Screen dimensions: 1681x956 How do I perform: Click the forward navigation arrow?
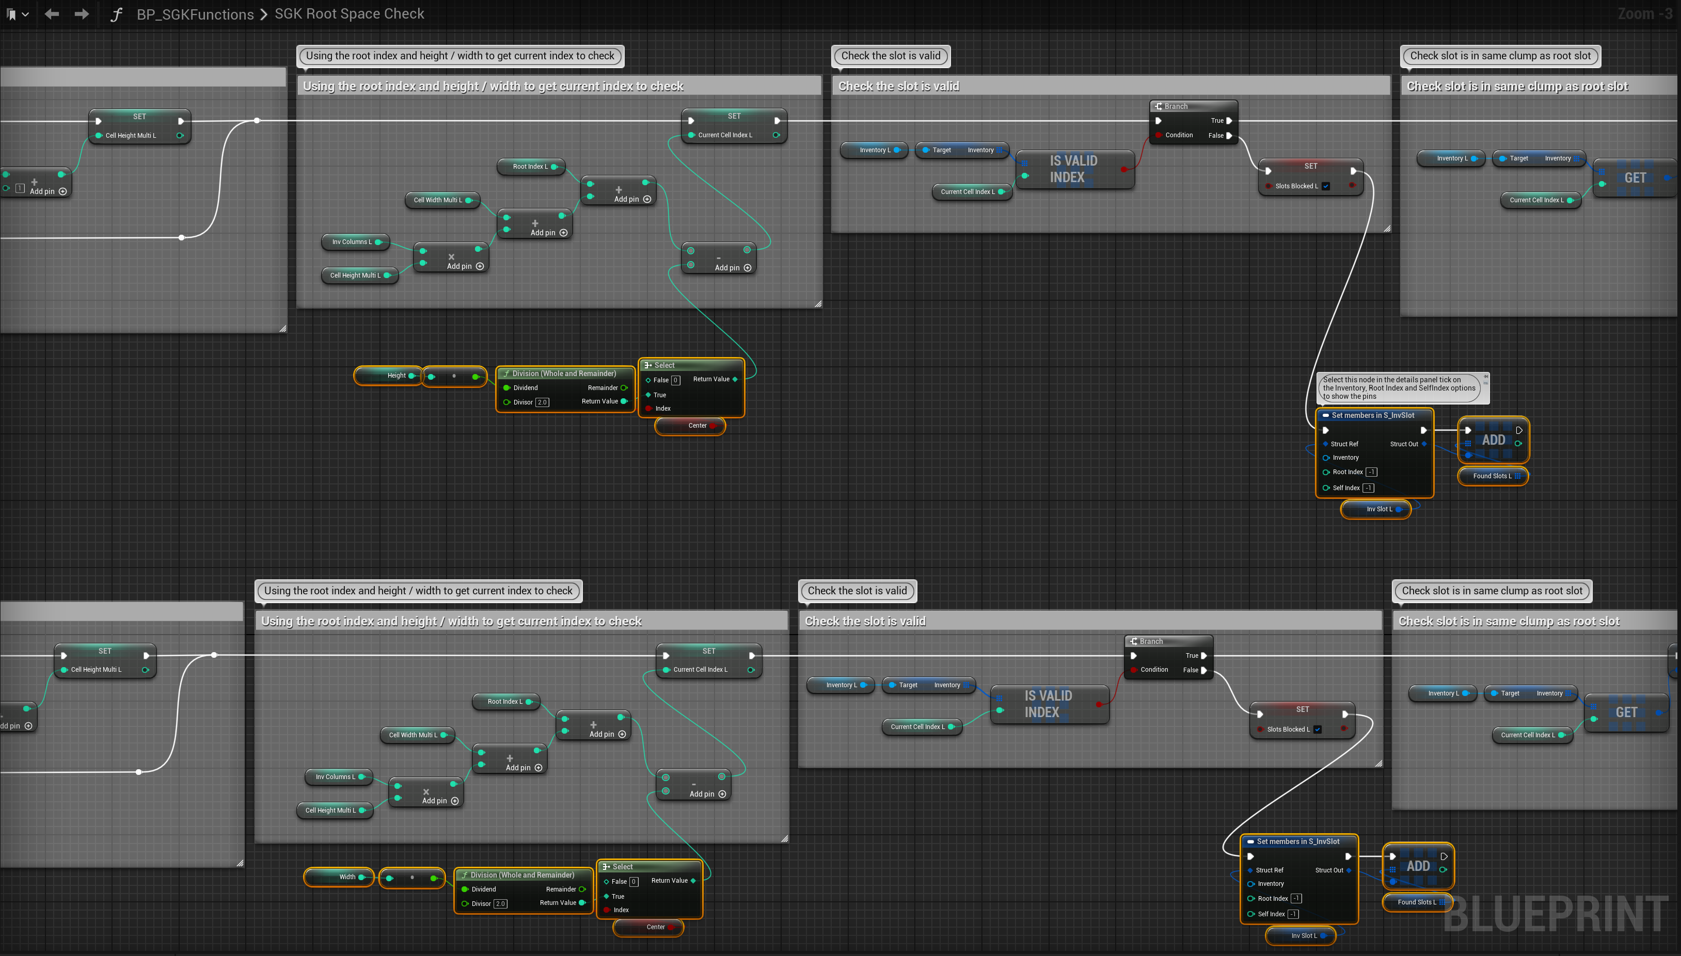point(82,14)
